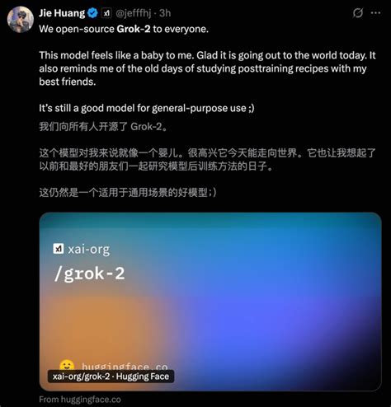Open the Hugging Face link preview card
The height and width of the screenshot is (407, 391).
210,302
